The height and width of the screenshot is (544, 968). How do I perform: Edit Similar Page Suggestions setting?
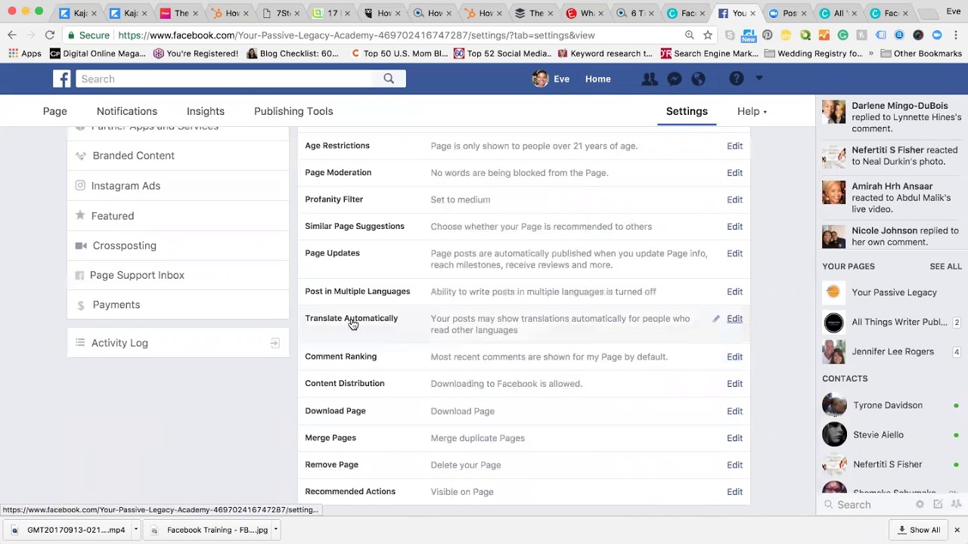[x=734, y=227]
